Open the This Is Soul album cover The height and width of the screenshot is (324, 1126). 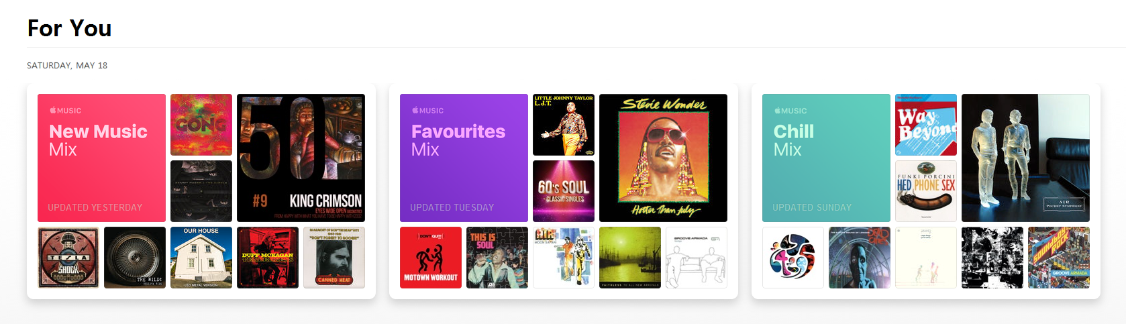[497, 258]
